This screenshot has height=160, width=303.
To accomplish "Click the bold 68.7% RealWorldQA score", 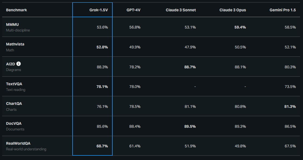I will [102, 146].
